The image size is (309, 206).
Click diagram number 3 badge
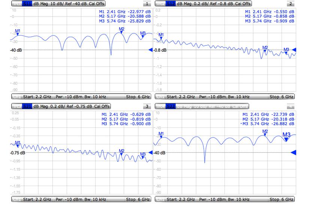[x=147, y=106]
